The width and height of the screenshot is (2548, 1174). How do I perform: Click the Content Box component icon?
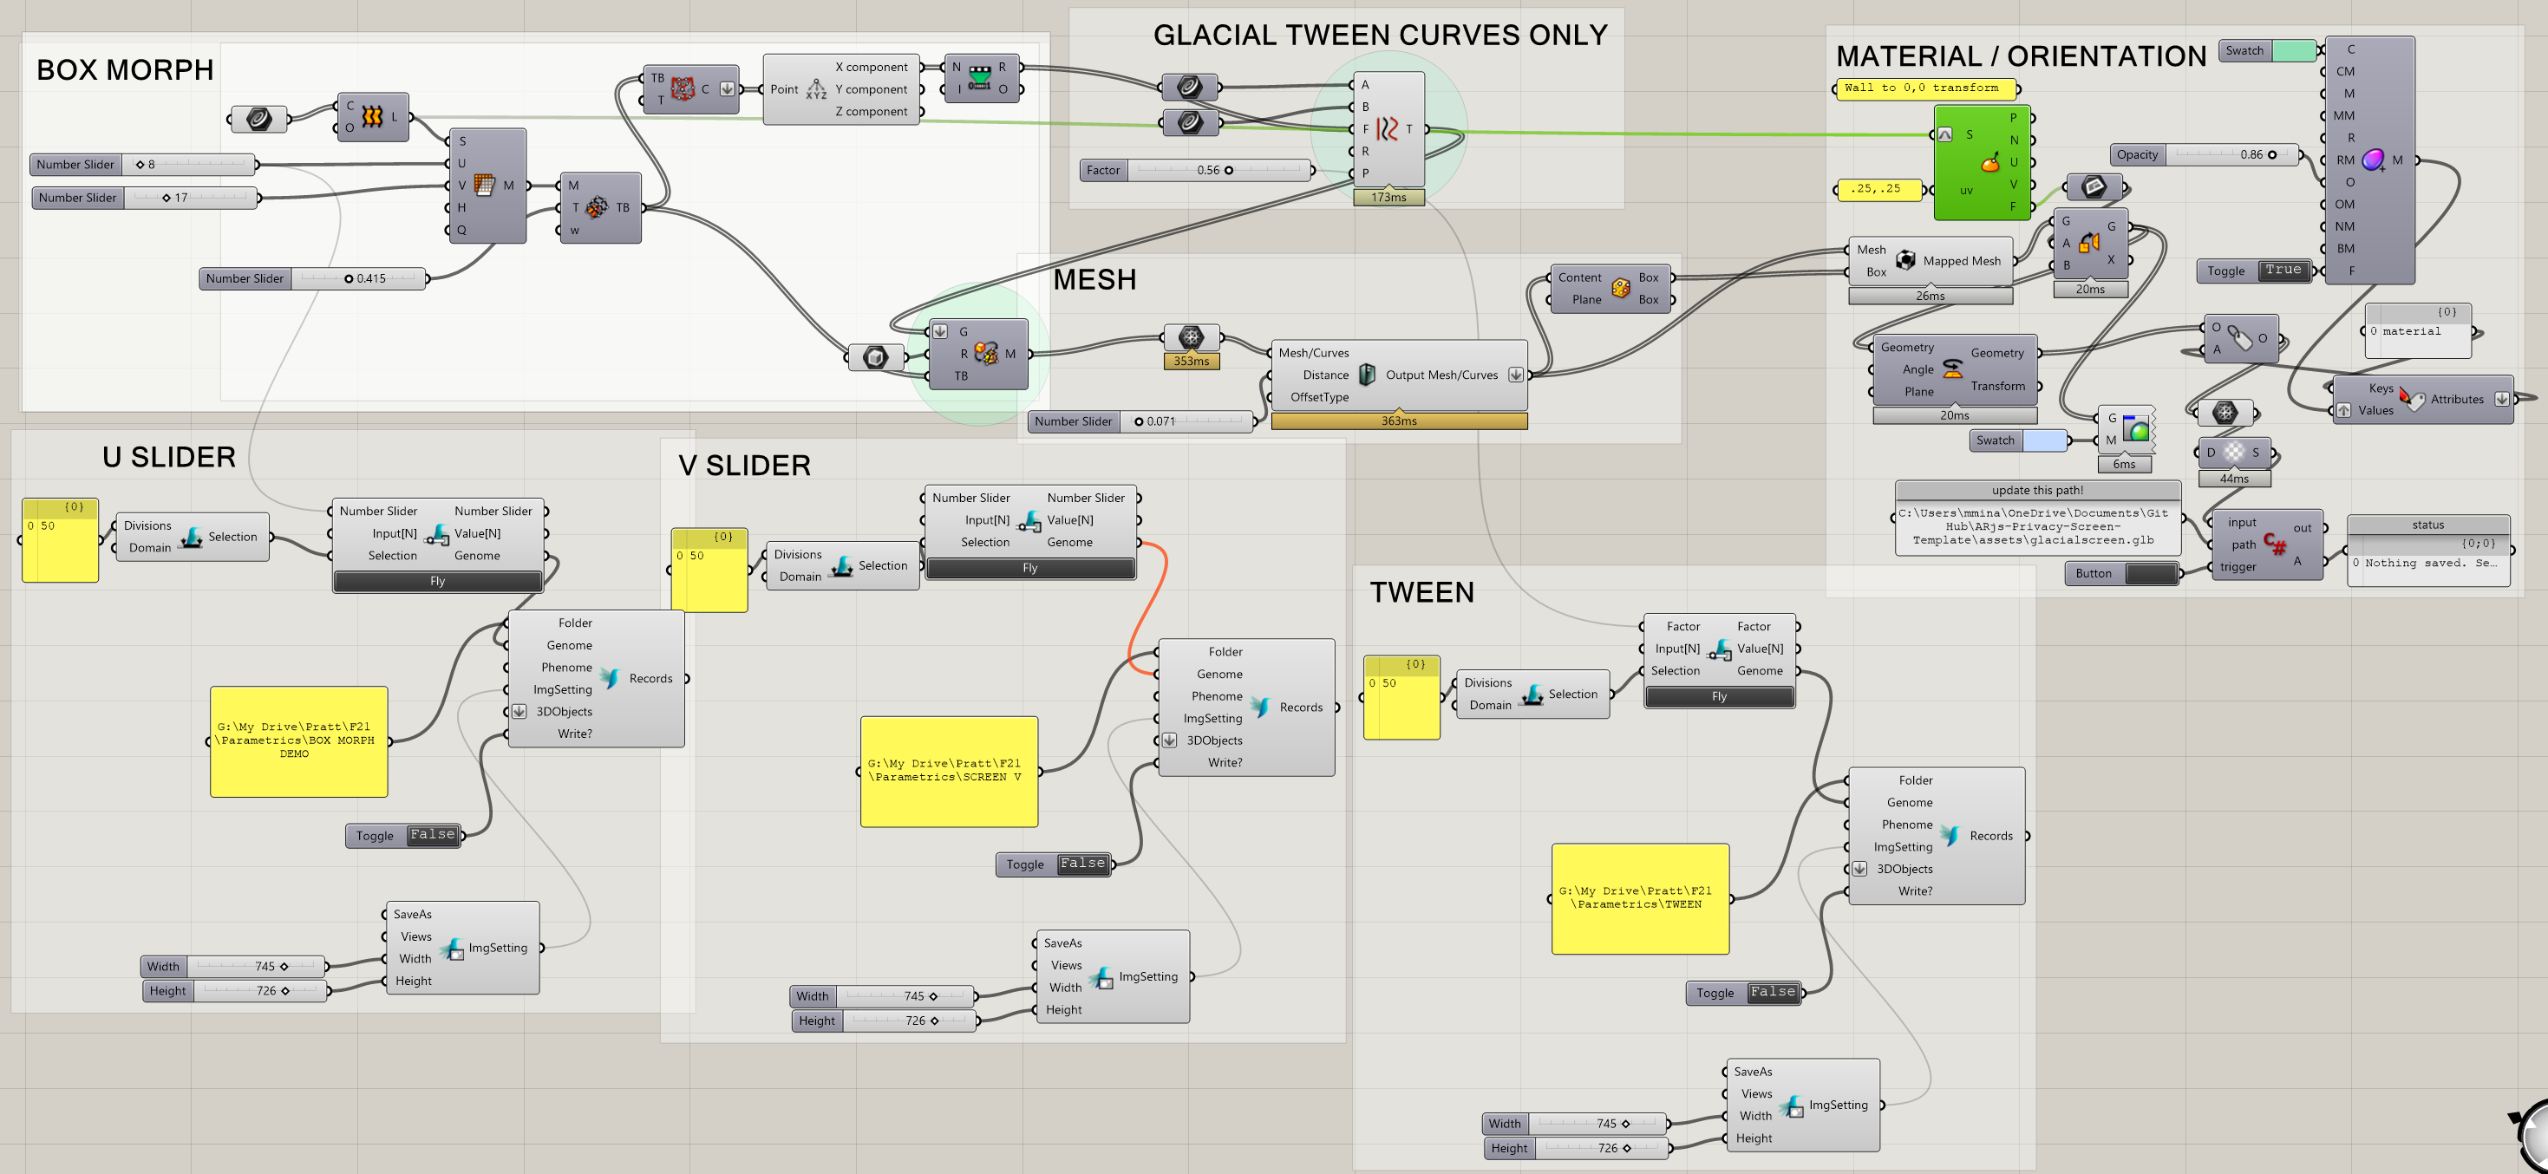click(1620, 288)
